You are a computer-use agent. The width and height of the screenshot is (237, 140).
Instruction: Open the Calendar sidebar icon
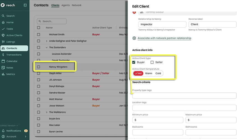click(x=3, y=61)
